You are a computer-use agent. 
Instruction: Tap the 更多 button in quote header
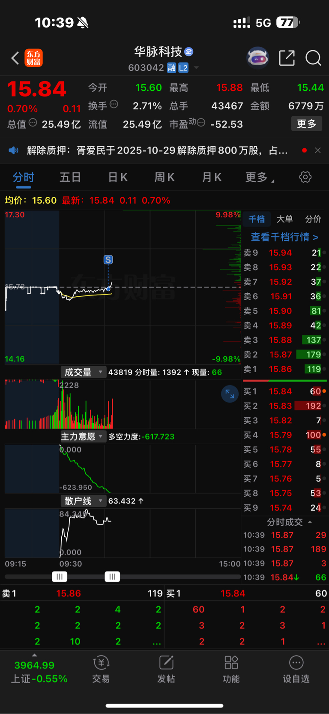[x=307, y=124]
